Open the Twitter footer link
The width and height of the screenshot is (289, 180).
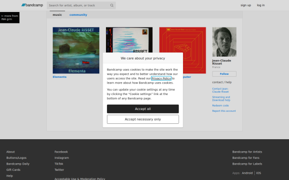point(59,170)
